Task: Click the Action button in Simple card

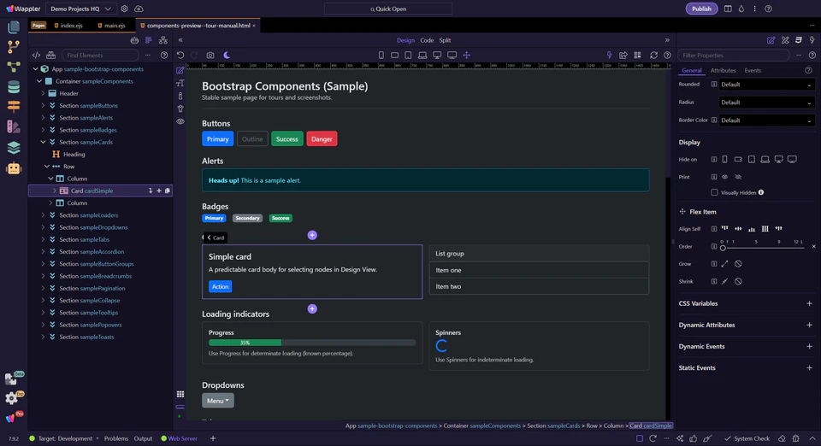Action: point(220,286)
